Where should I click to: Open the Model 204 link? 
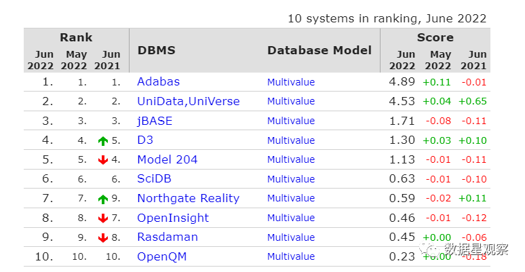coord(168,159)
